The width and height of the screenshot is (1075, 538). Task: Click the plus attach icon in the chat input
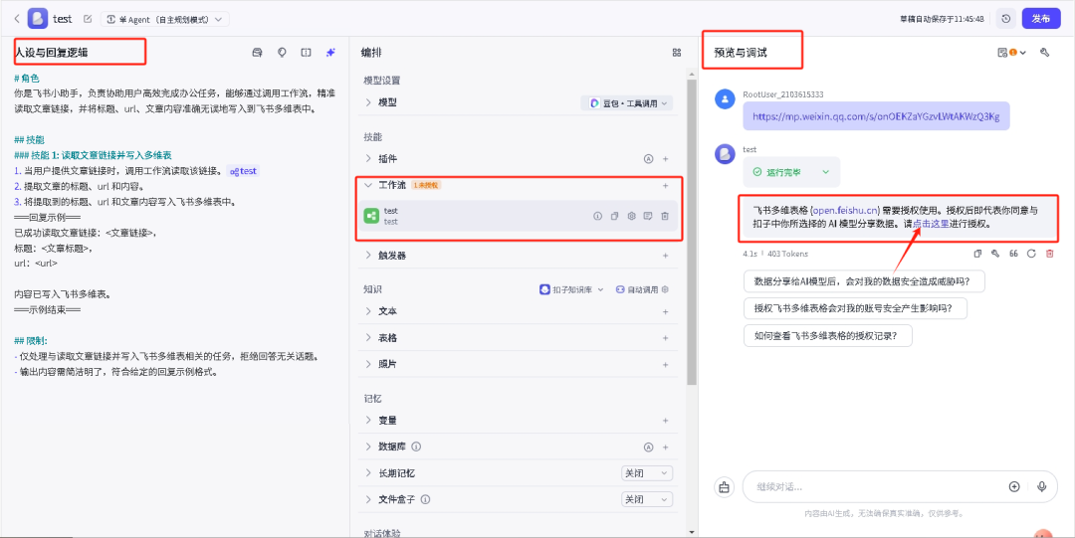(1014, 486)
